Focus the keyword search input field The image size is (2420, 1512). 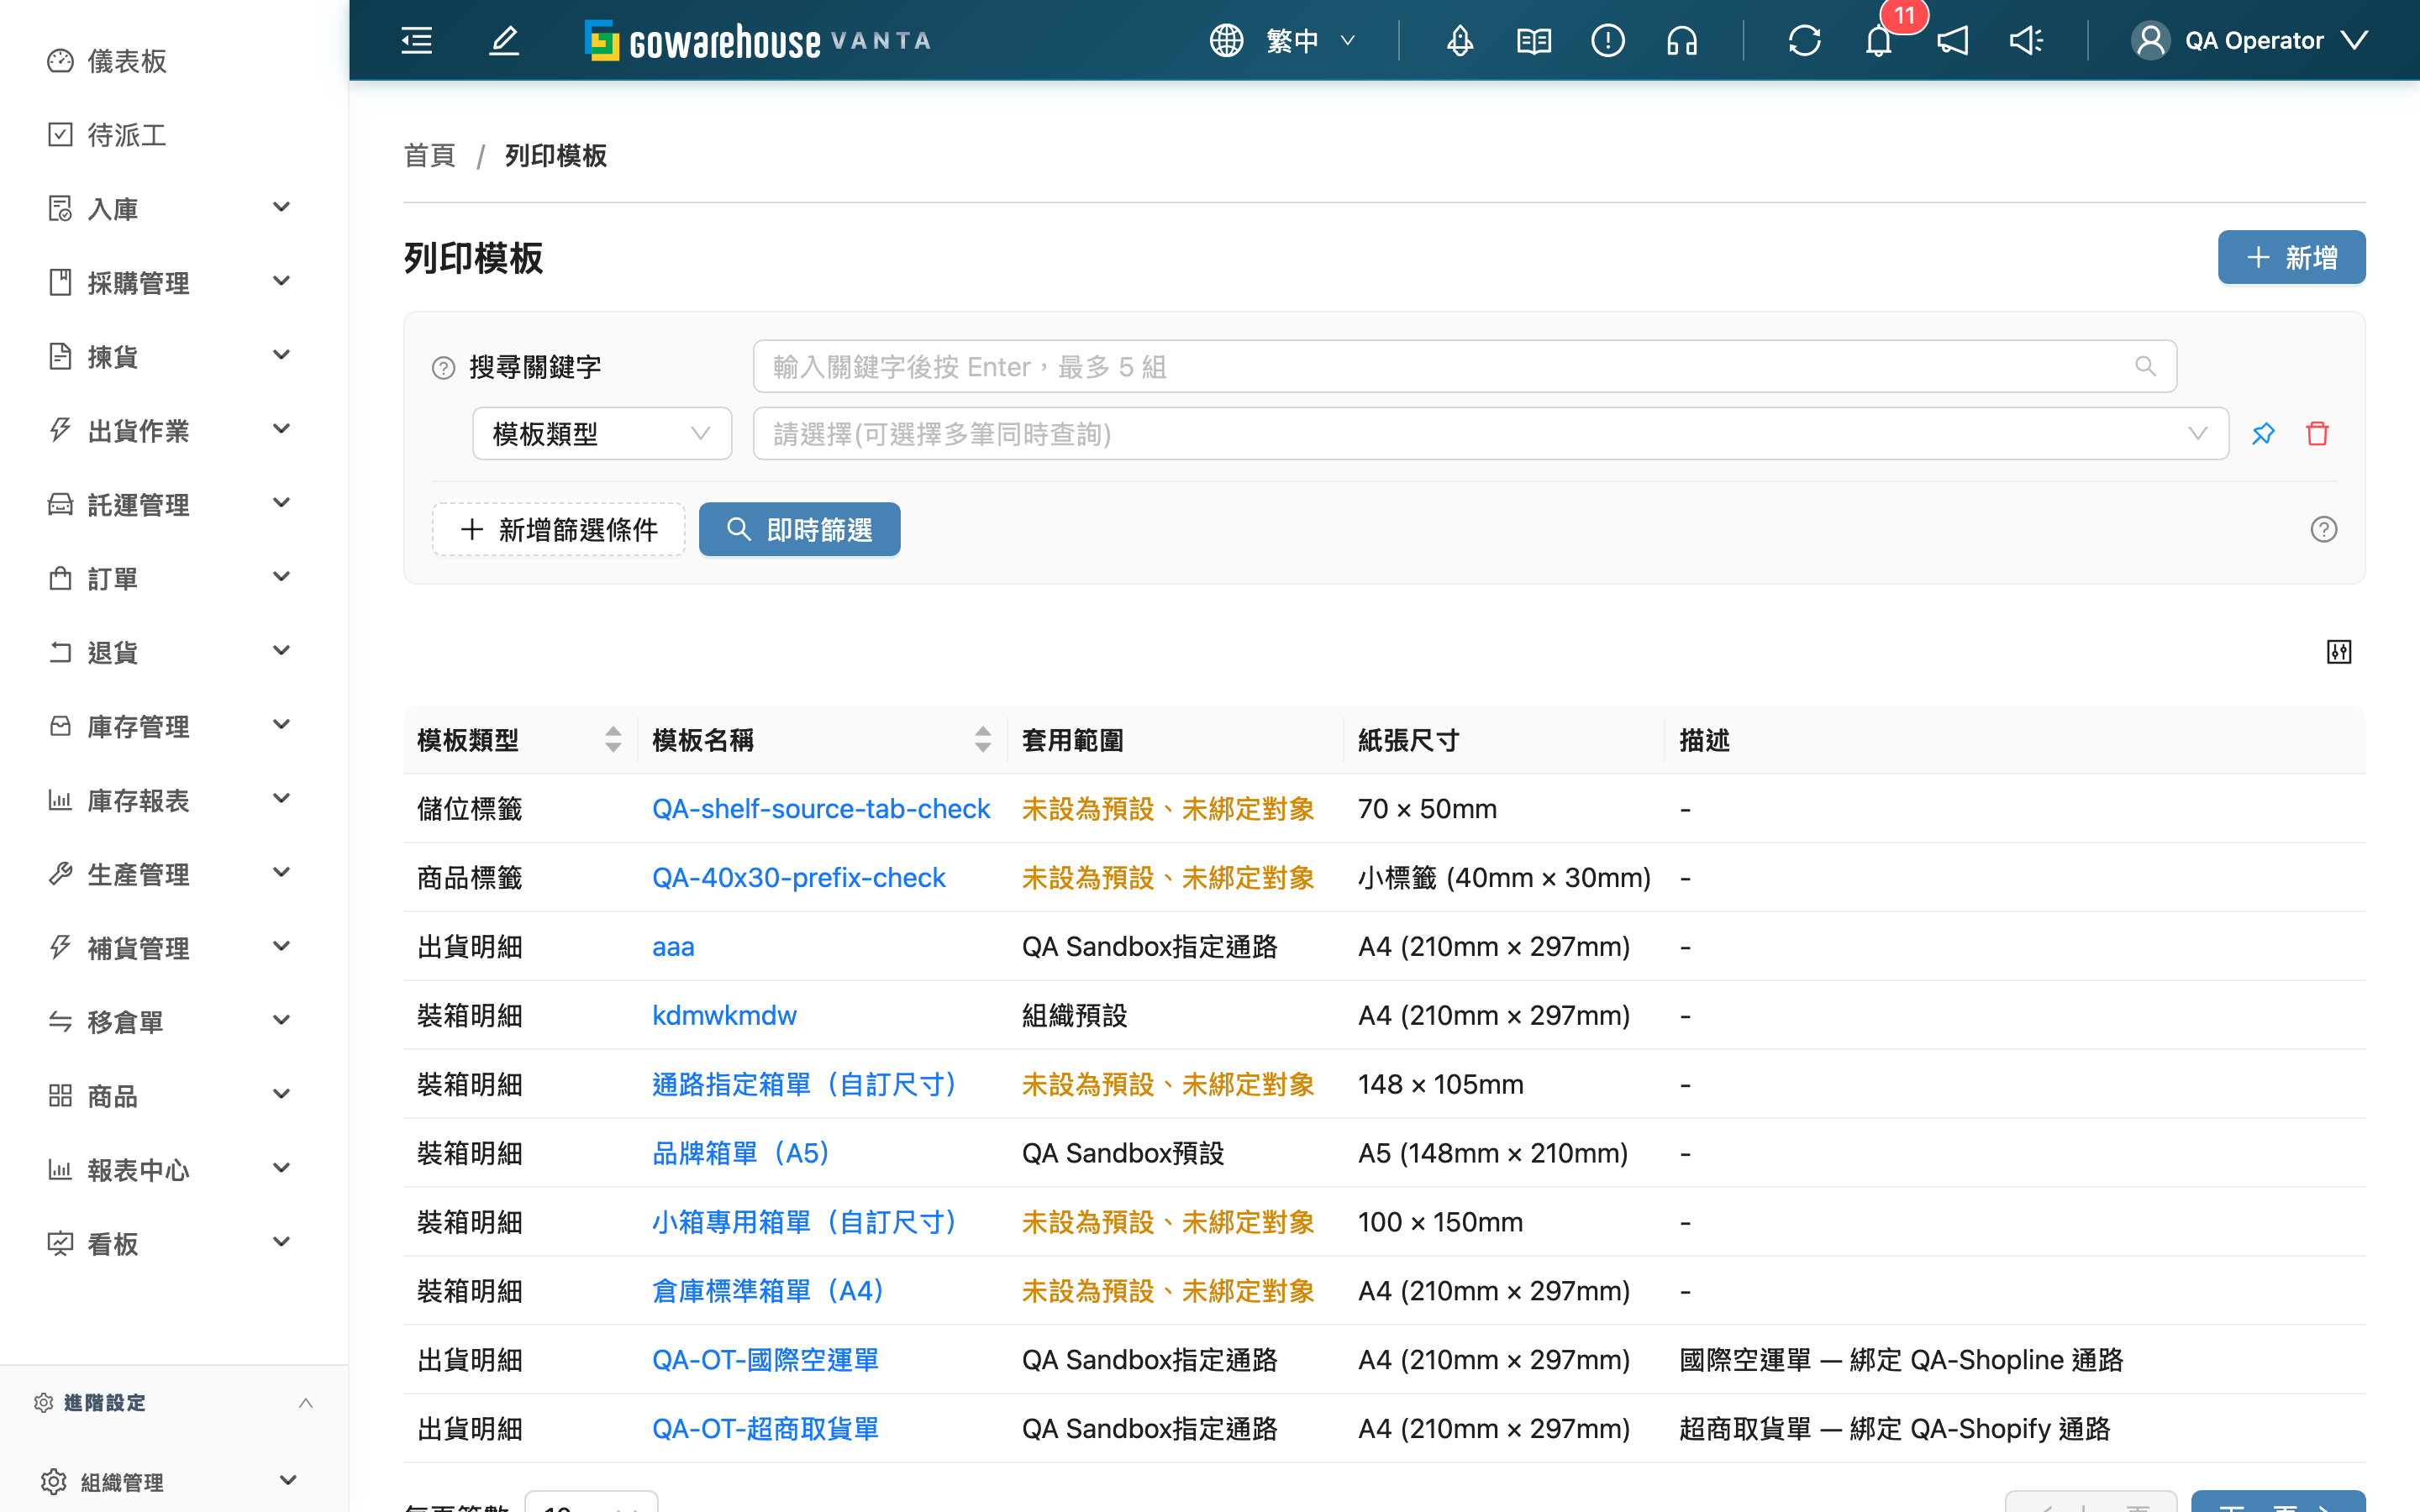point(1464,367)
